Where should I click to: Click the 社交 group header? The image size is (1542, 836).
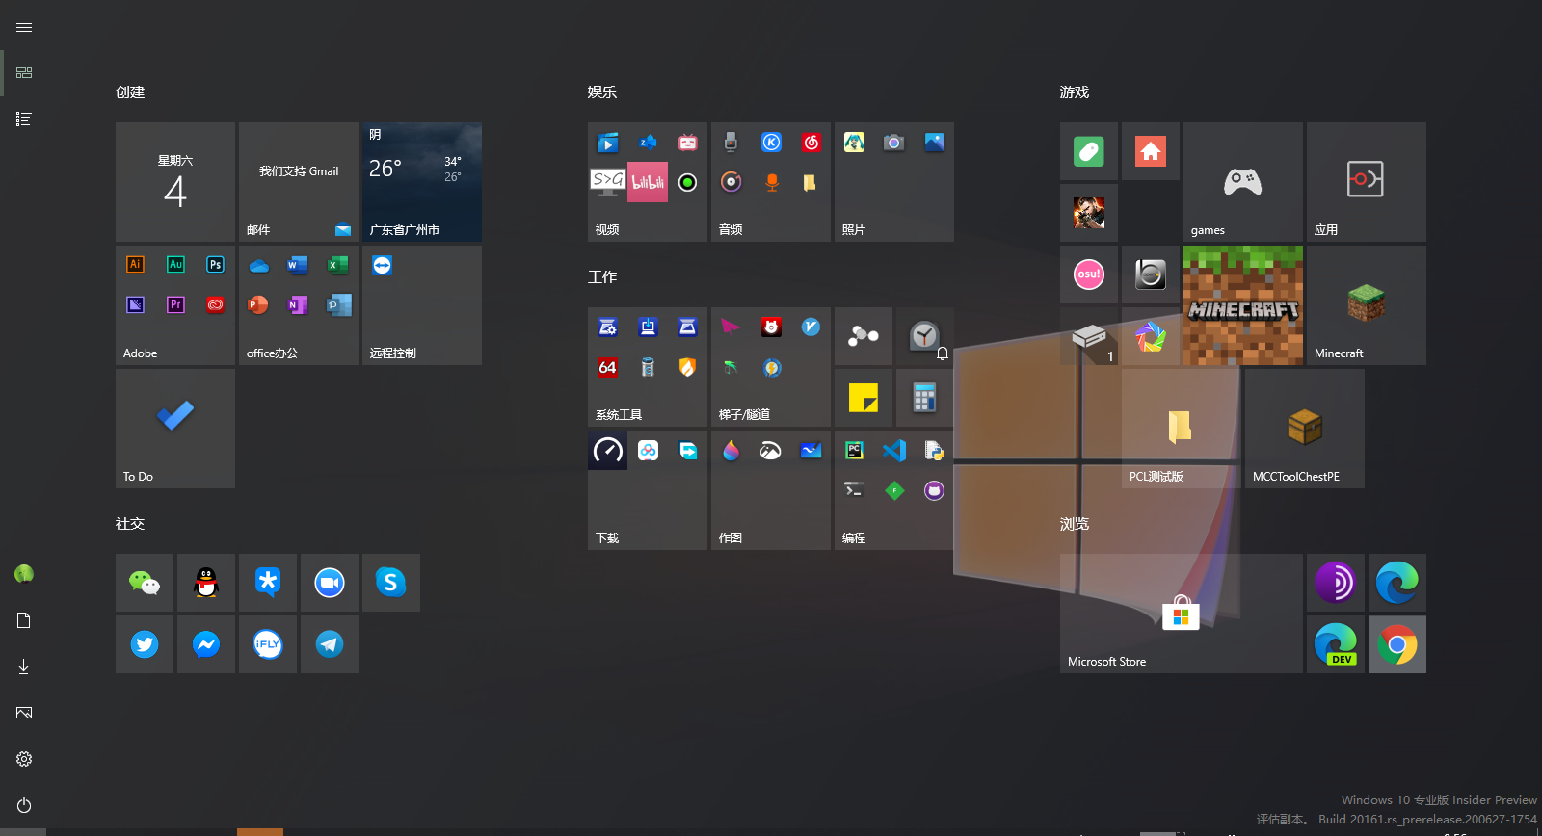click(x=130, y=524)
